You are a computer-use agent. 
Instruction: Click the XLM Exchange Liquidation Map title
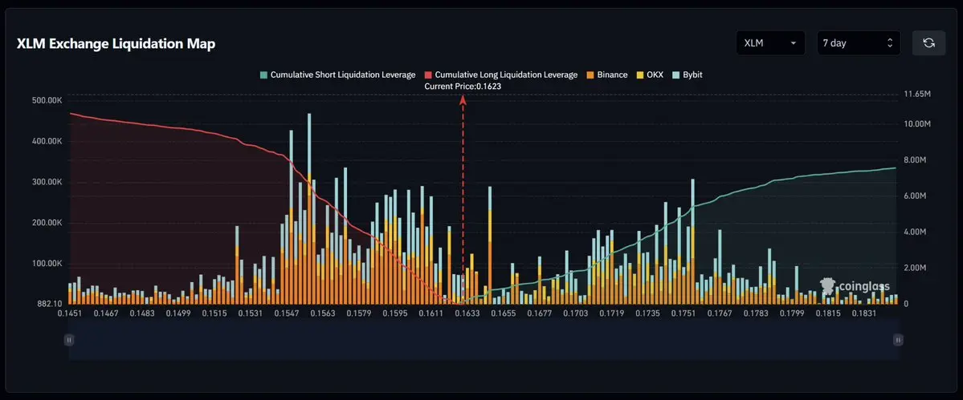116,44
